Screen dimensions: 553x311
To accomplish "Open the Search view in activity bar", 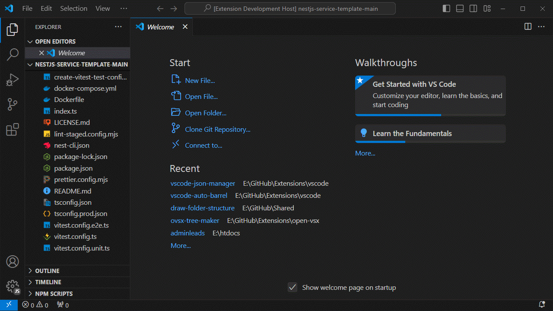I will click(x=13, y=55).
